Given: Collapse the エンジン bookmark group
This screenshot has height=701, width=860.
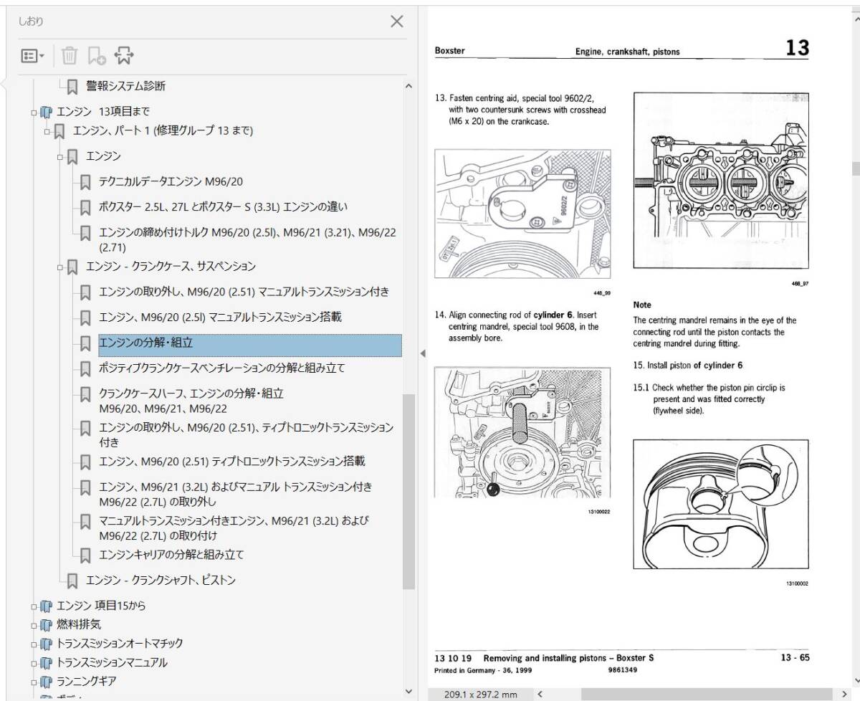Looking at the screenshot, I should click(61, 156).
